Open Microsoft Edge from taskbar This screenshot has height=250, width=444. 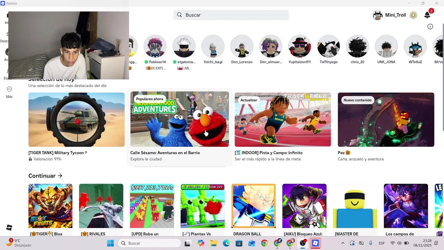(226, 243)
